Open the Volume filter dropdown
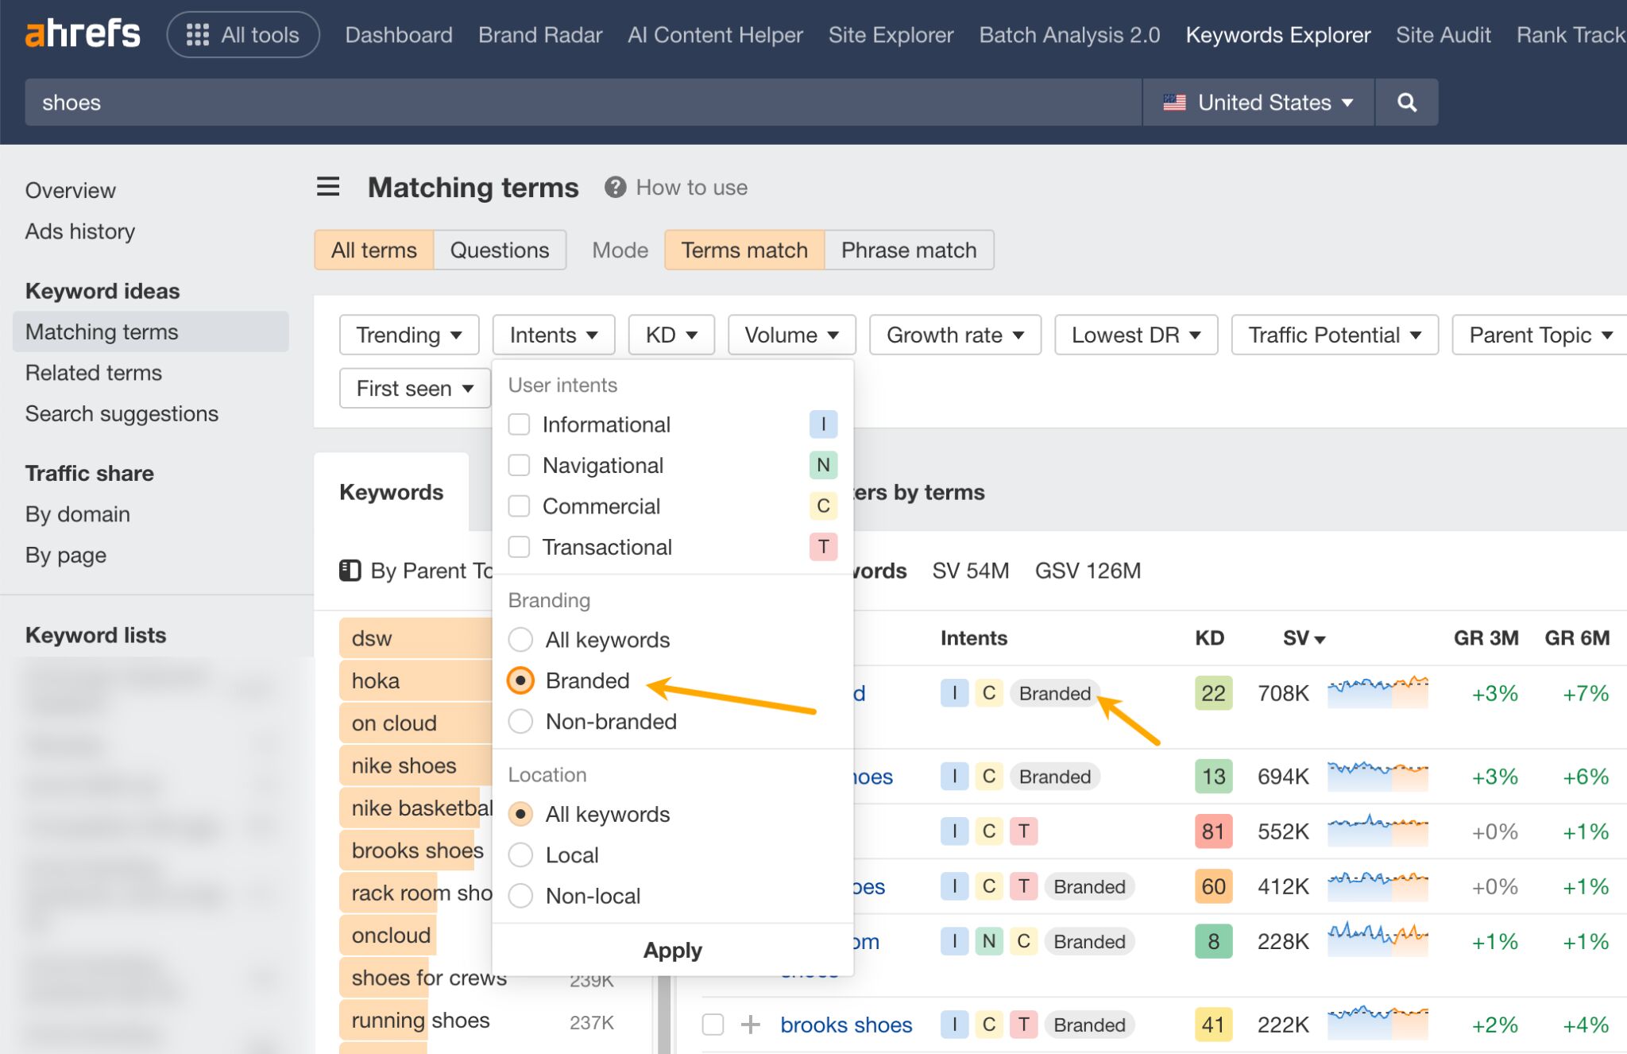Screen dimensions: 1627x1054 click(x=790, y=335)
